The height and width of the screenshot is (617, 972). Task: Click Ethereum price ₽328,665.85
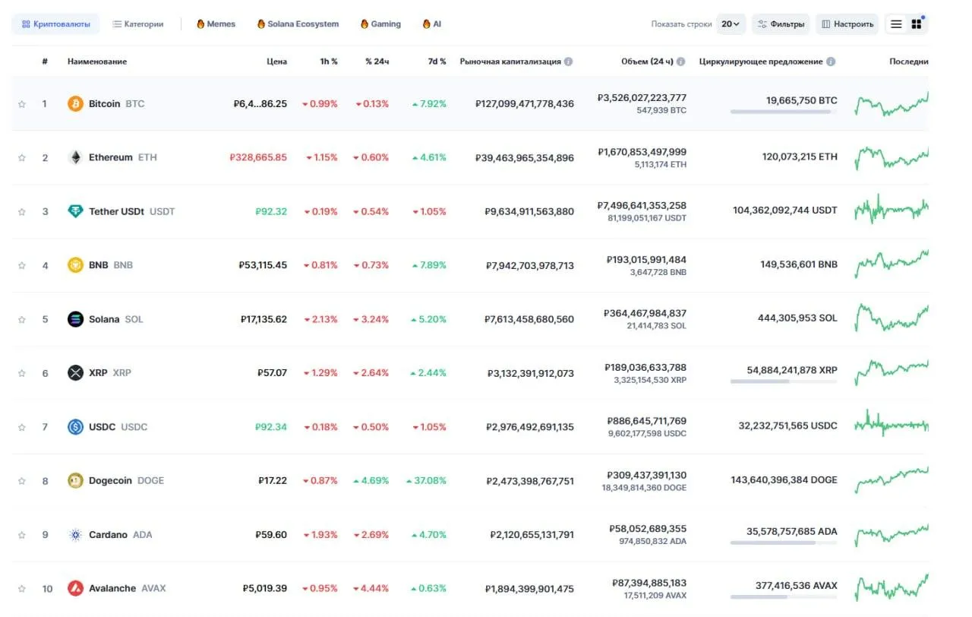coord(258,157)
